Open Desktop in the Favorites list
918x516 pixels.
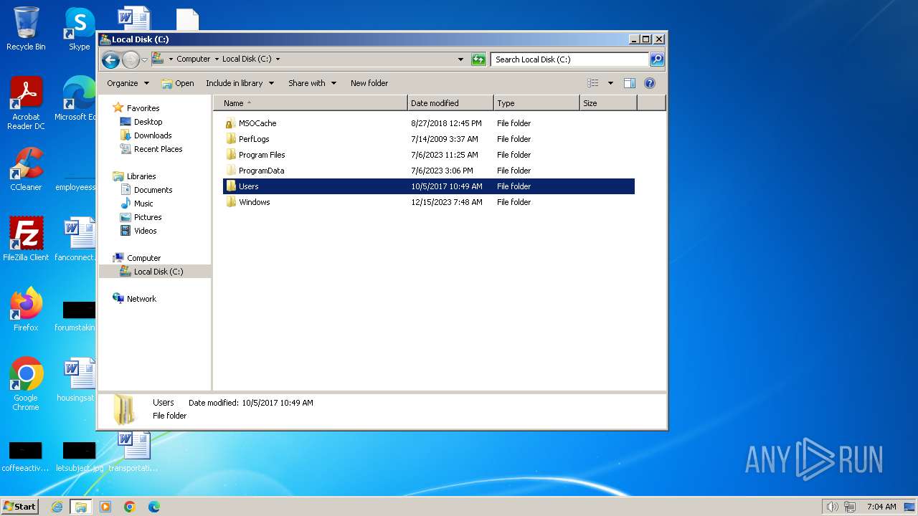pos(148,122)
